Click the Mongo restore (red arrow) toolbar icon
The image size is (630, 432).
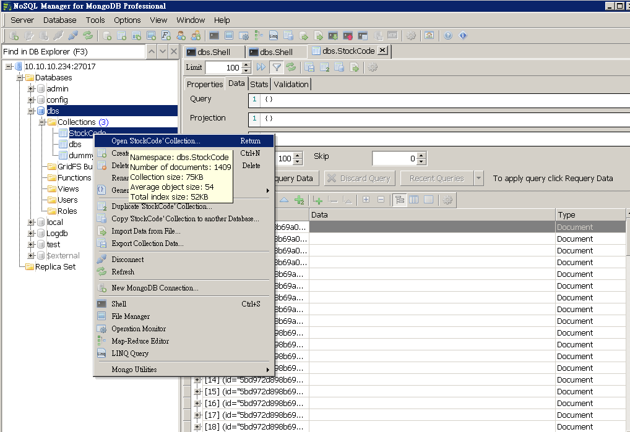point(348,36)
